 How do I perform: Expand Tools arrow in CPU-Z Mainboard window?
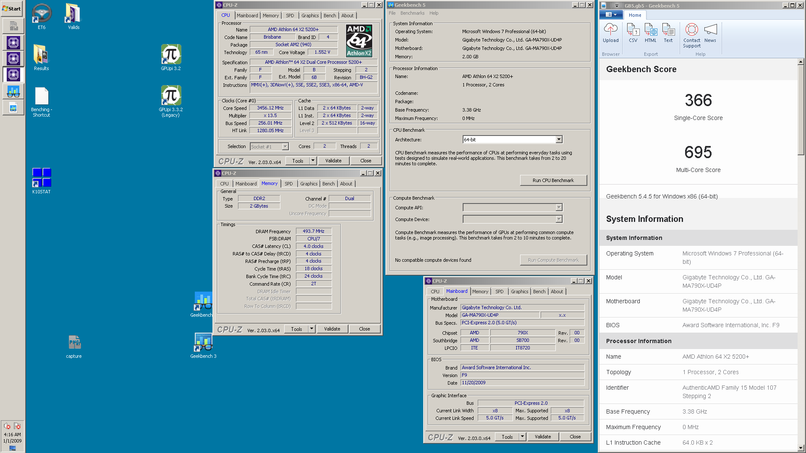[x=522, y=437]
